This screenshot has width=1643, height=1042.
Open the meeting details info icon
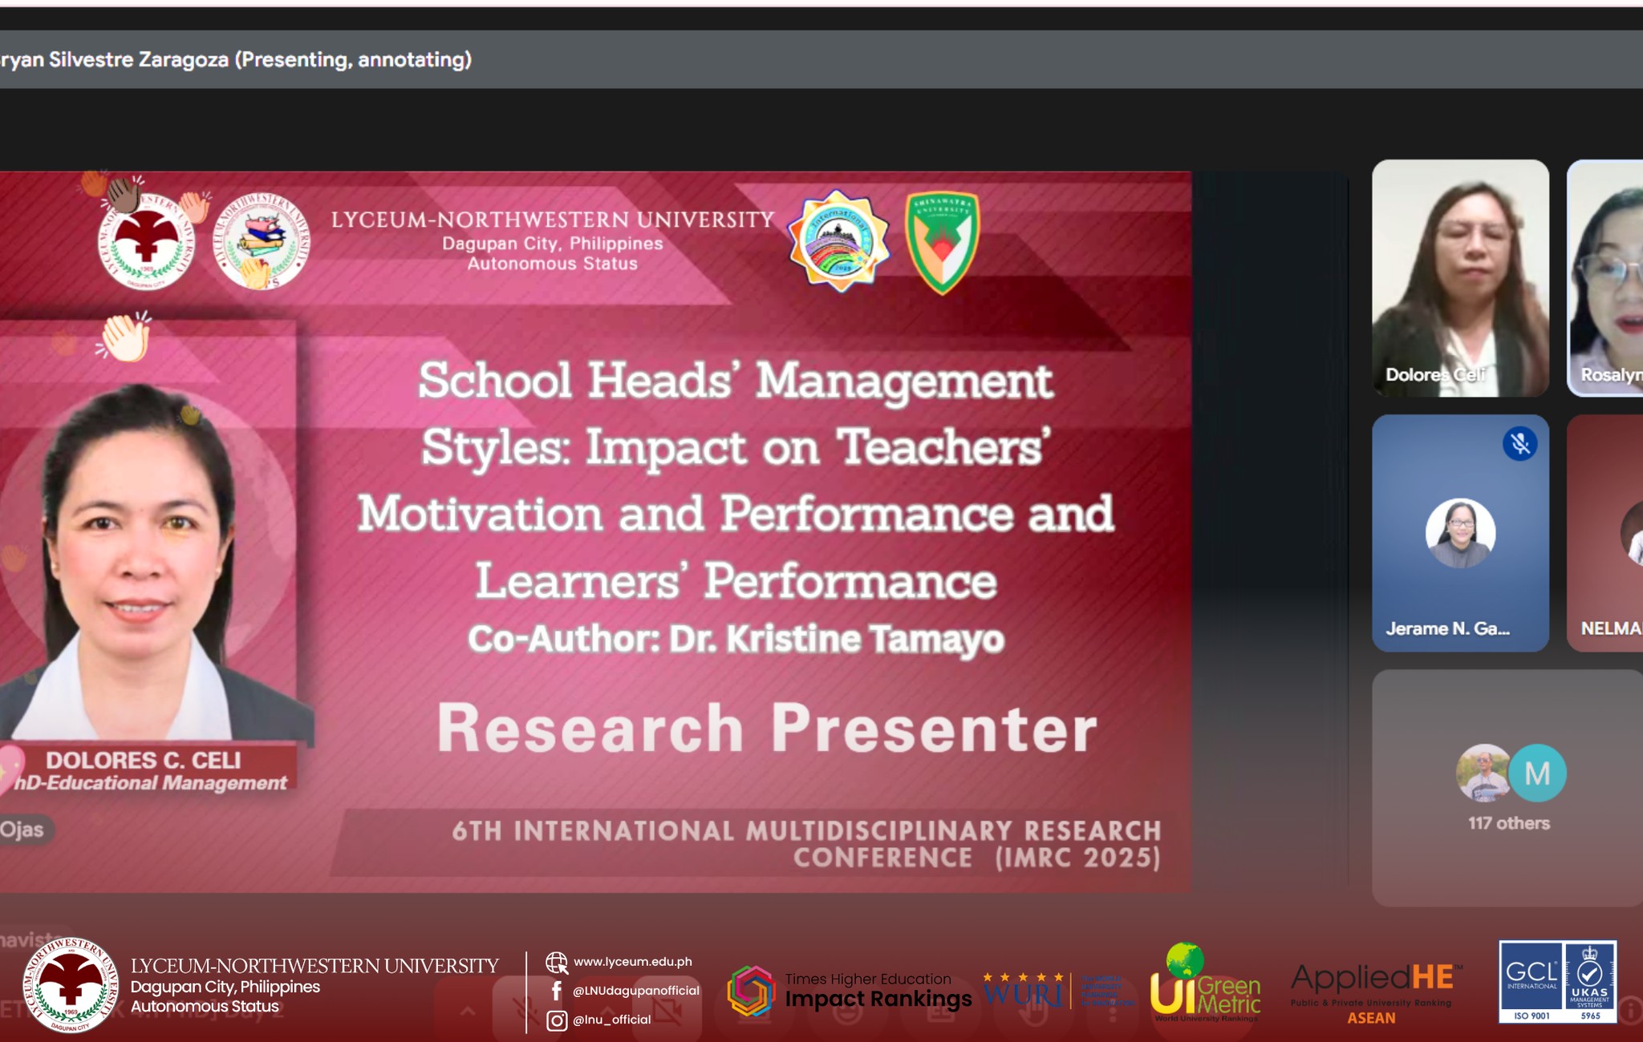[1633, 1011]
